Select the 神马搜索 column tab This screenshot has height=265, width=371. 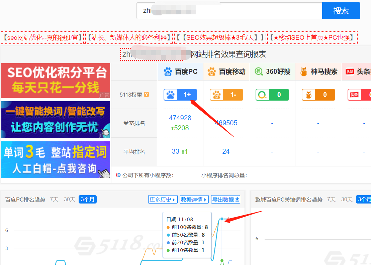[318, 72]
